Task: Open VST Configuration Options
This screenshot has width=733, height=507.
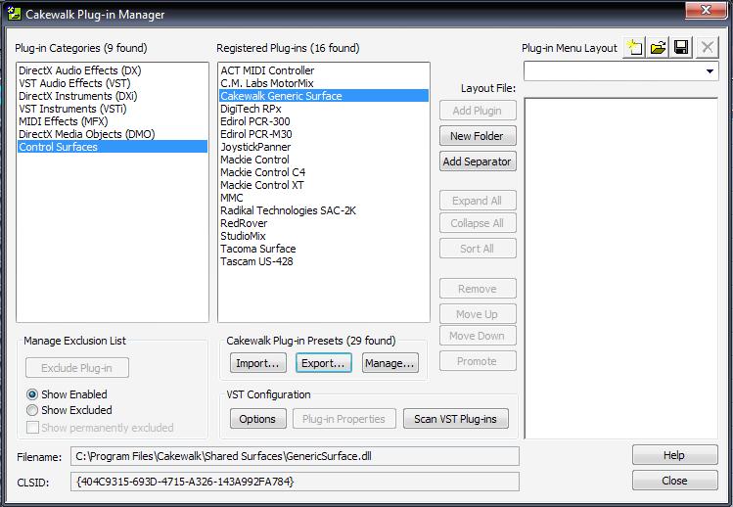Action: [x=258, y=419]
